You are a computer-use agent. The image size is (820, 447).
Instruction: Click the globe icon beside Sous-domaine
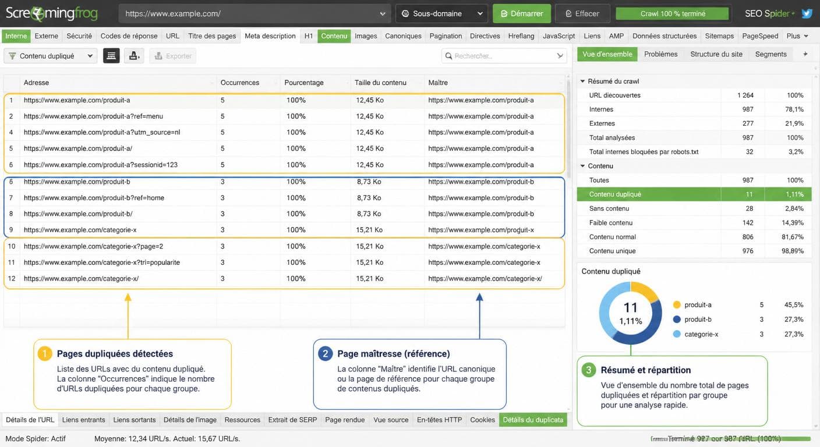tap(405, 13)
